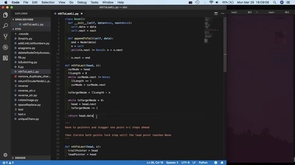Open reverse_str.py file
The height and width of the screenshot is (165, 295).
point(28,95)
